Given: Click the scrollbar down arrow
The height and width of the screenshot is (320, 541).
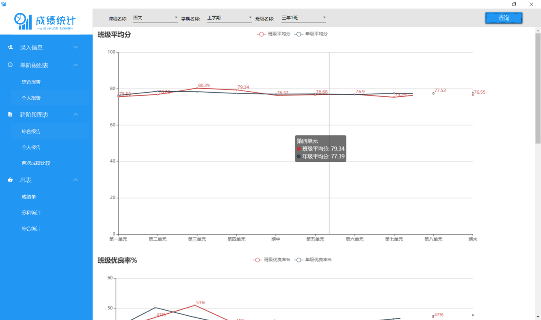Looking at the screenshot, I should [538, 317].
